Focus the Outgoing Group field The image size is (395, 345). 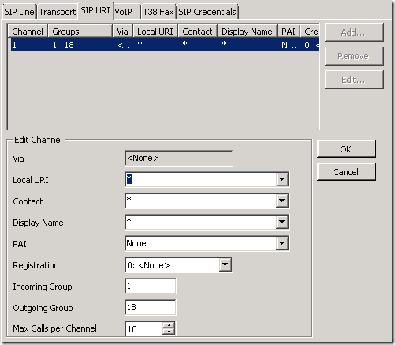click(151, 307)
